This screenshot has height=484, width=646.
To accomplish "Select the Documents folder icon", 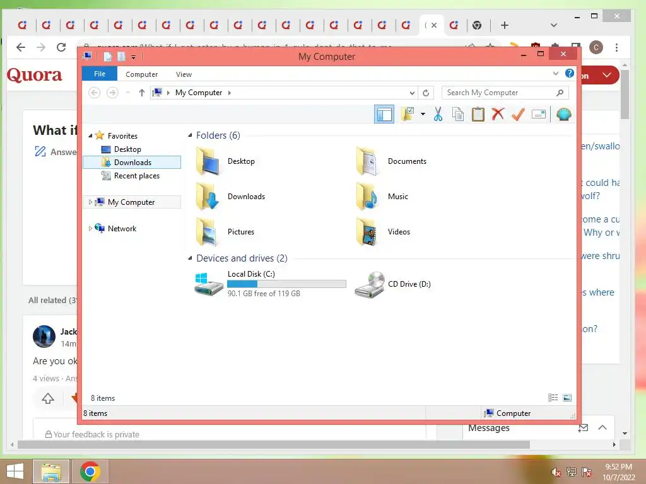I will (x=367, y=162).
